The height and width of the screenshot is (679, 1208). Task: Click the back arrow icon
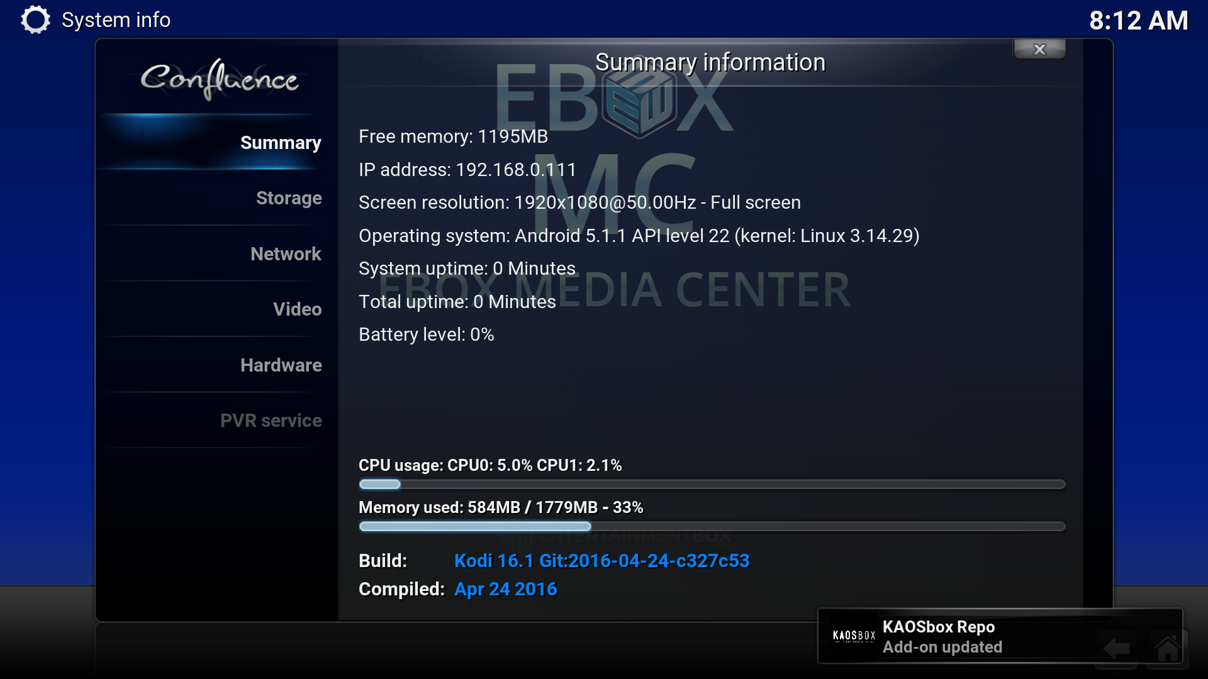[1116, 648]
